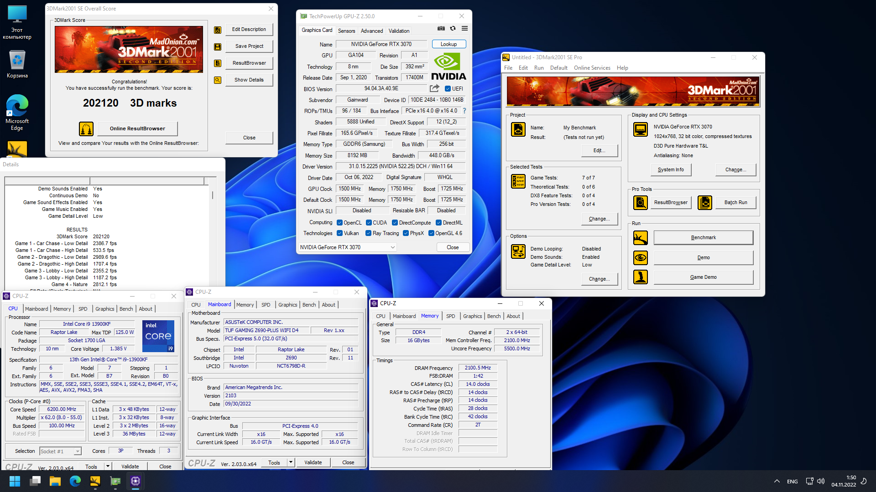
Task: Click the Edit Description icon in score window
Action: click(x=218, y=30)
